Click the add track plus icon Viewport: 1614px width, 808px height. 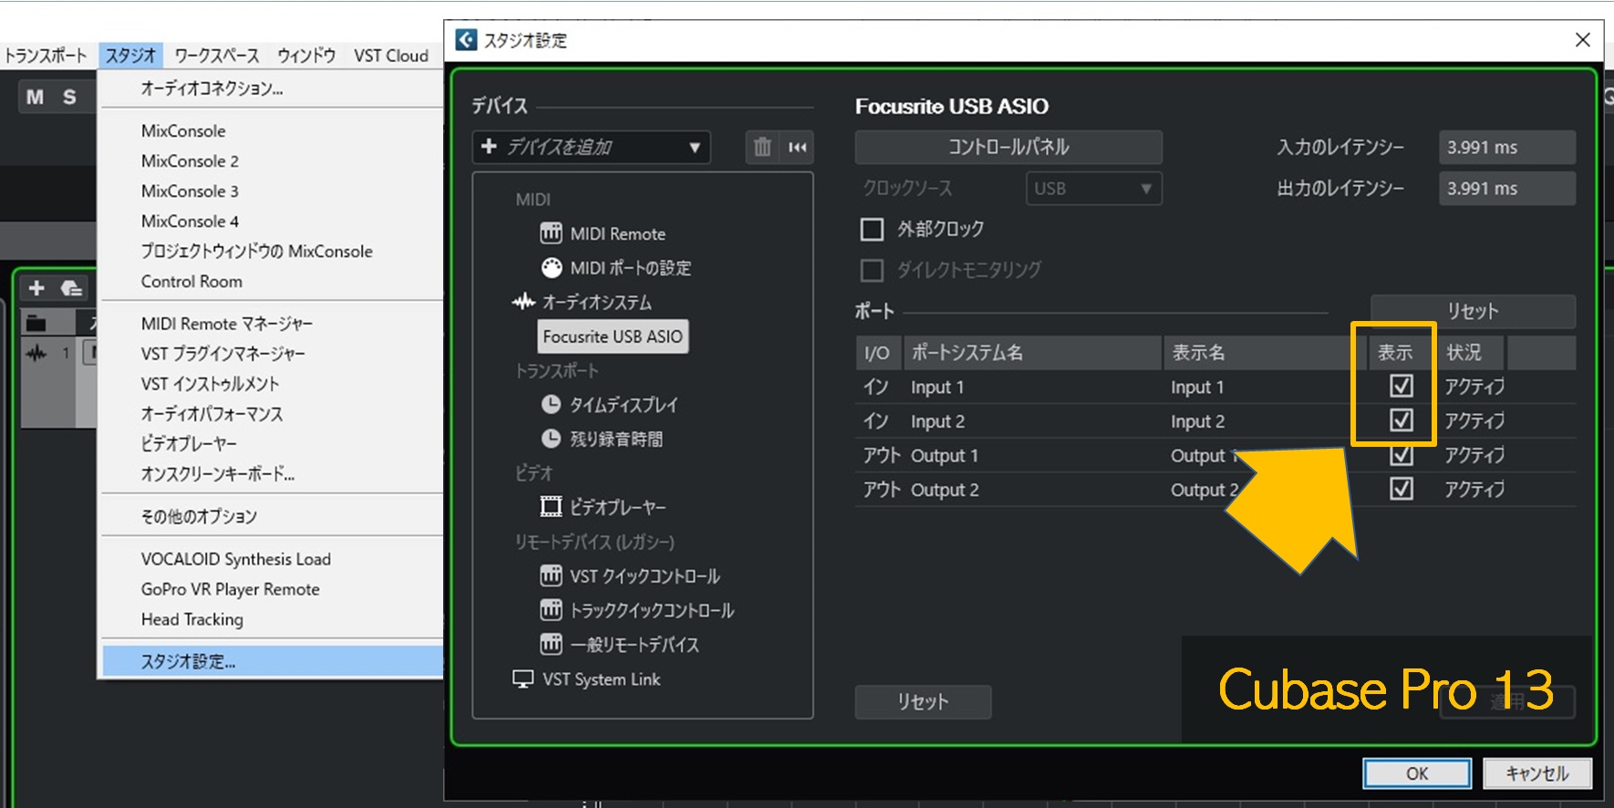(36, 288)
